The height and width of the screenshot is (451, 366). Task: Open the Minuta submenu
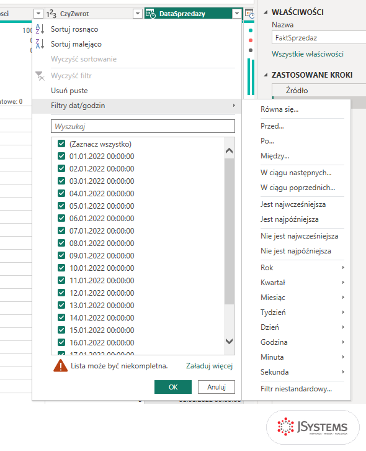(302, 357)
